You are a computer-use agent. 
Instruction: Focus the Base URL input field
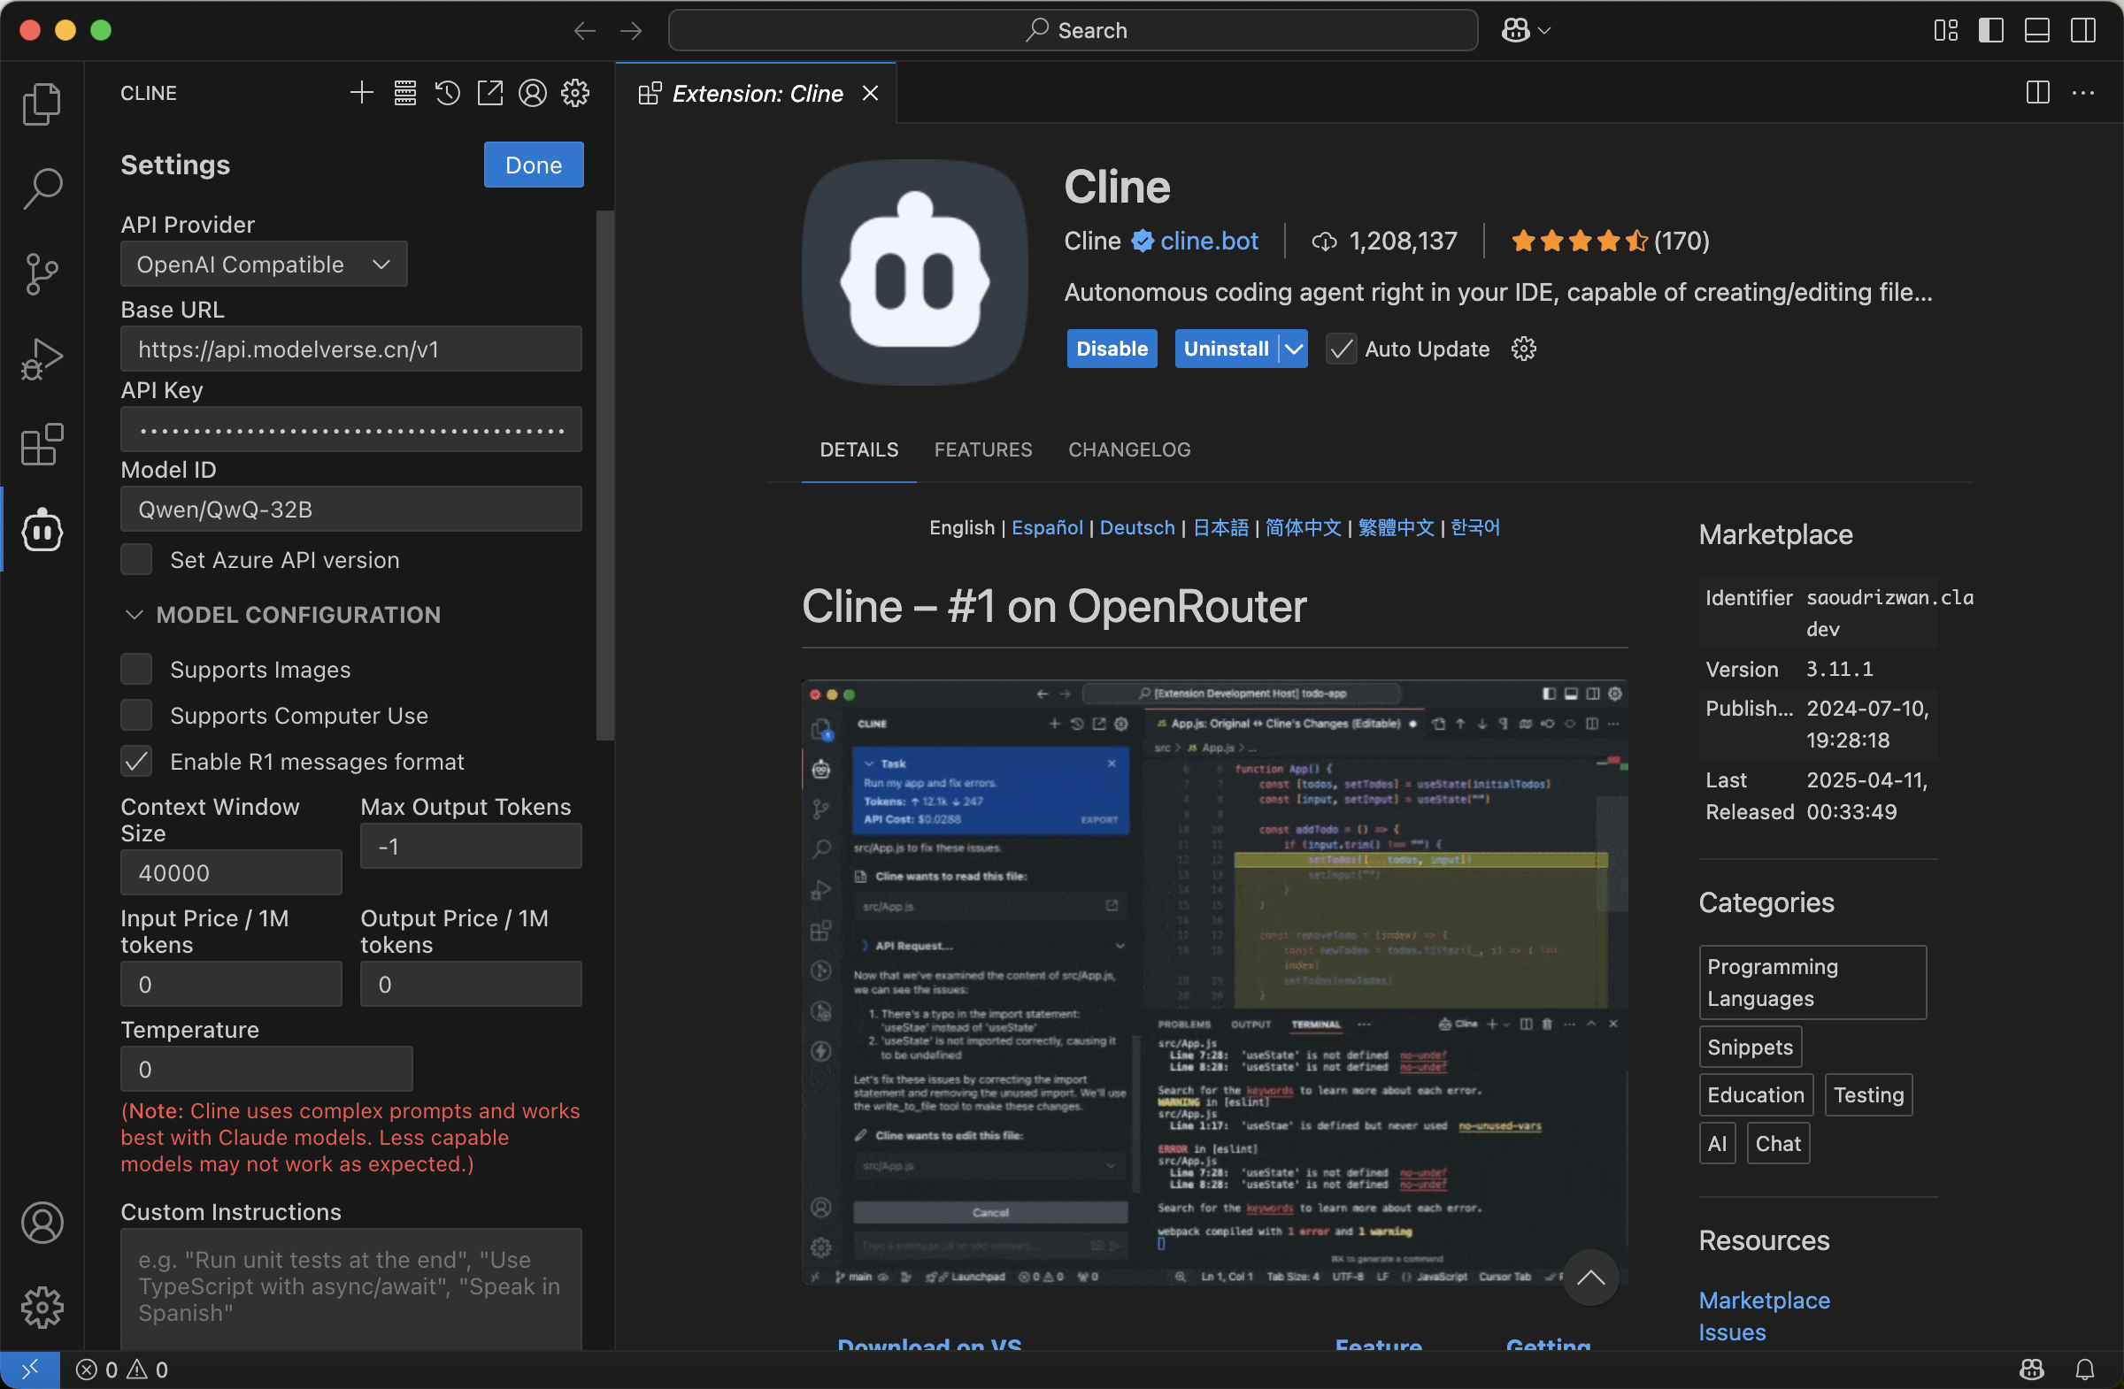pyautogui.click(x=350, y=349)
